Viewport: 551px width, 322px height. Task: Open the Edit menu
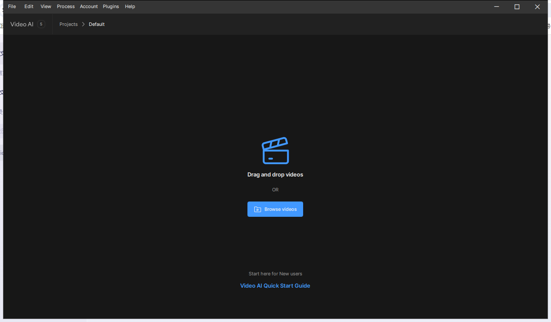[28, 6]
